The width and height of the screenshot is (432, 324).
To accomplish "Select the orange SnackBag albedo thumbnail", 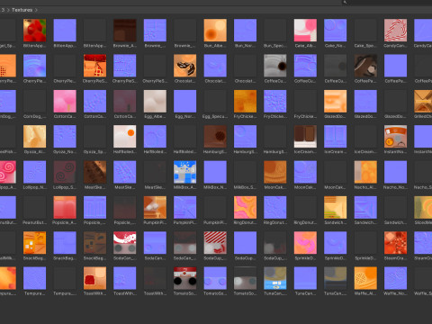I will click(x=35, y=243).
